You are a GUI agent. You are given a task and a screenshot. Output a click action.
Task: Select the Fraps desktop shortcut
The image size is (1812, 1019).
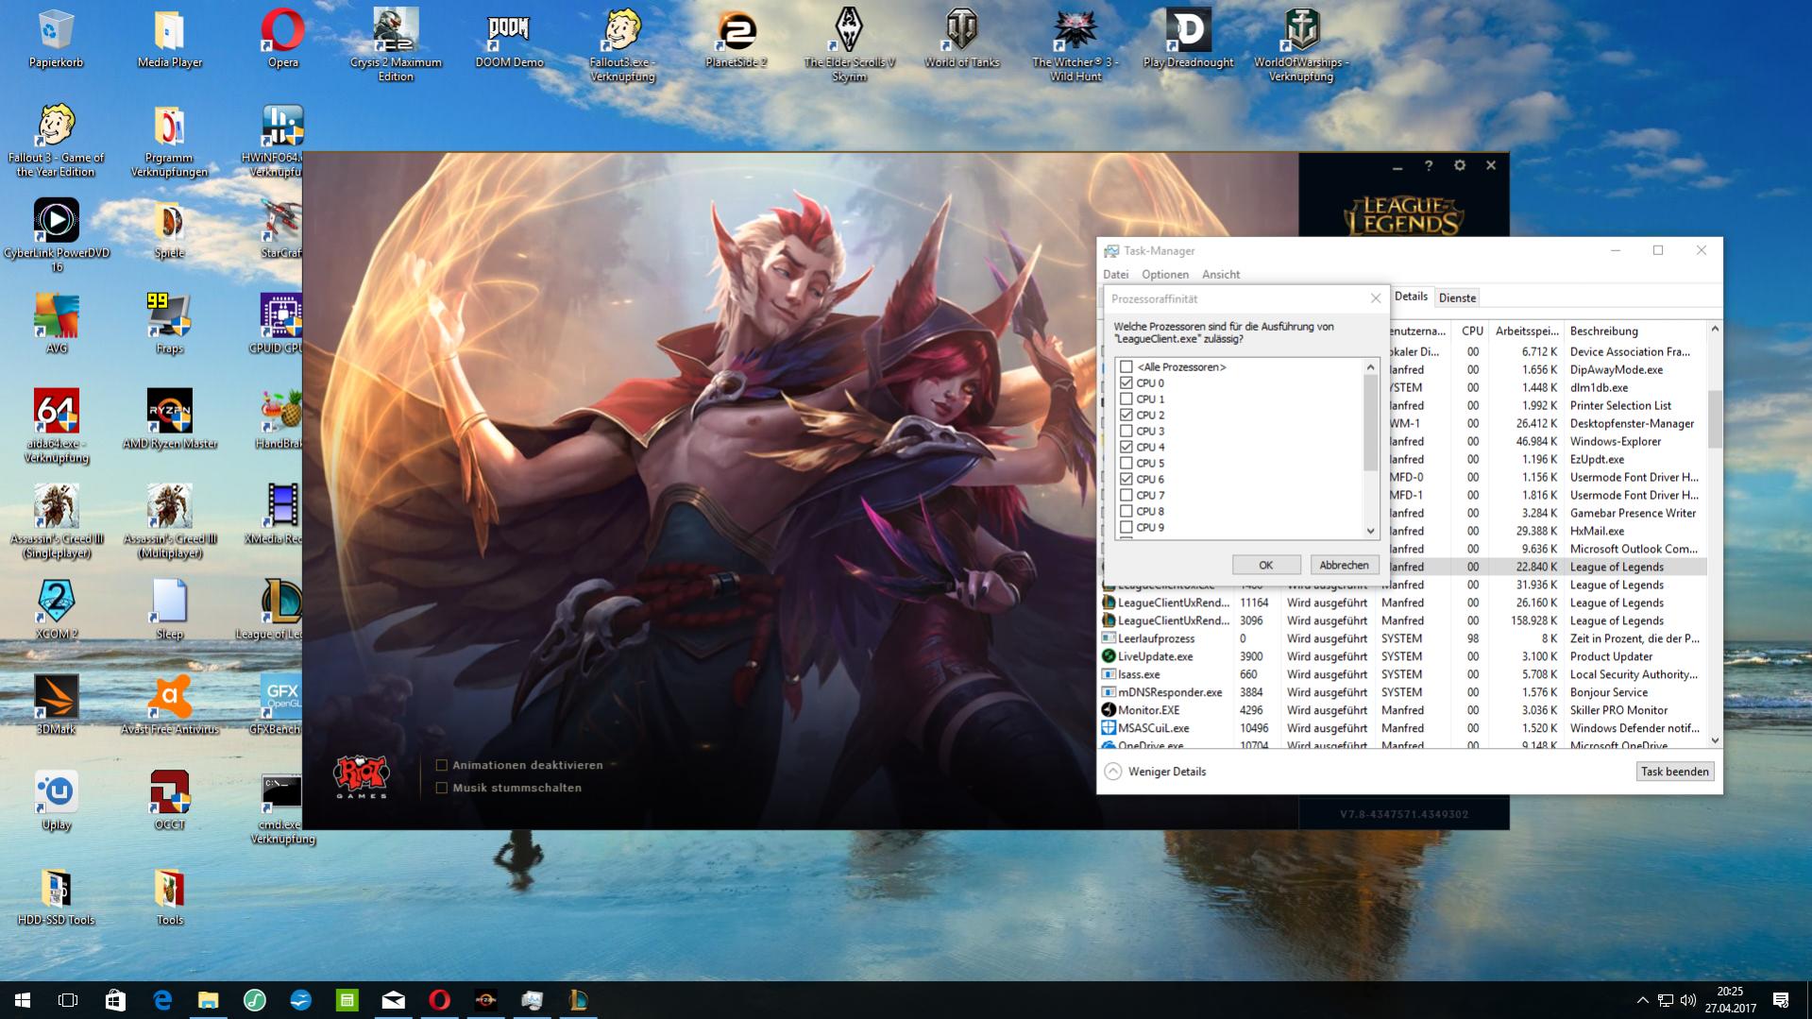pos(170,324)
